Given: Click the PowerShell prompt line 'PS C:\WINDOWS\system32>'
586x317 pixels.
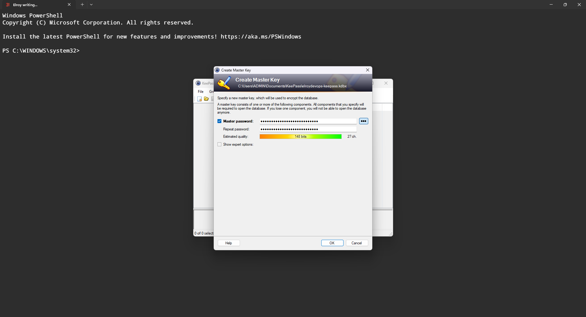Looking at the screenshot, I should 41,51.
